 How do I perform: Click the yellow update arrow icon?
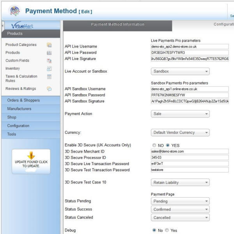point(31,155)
